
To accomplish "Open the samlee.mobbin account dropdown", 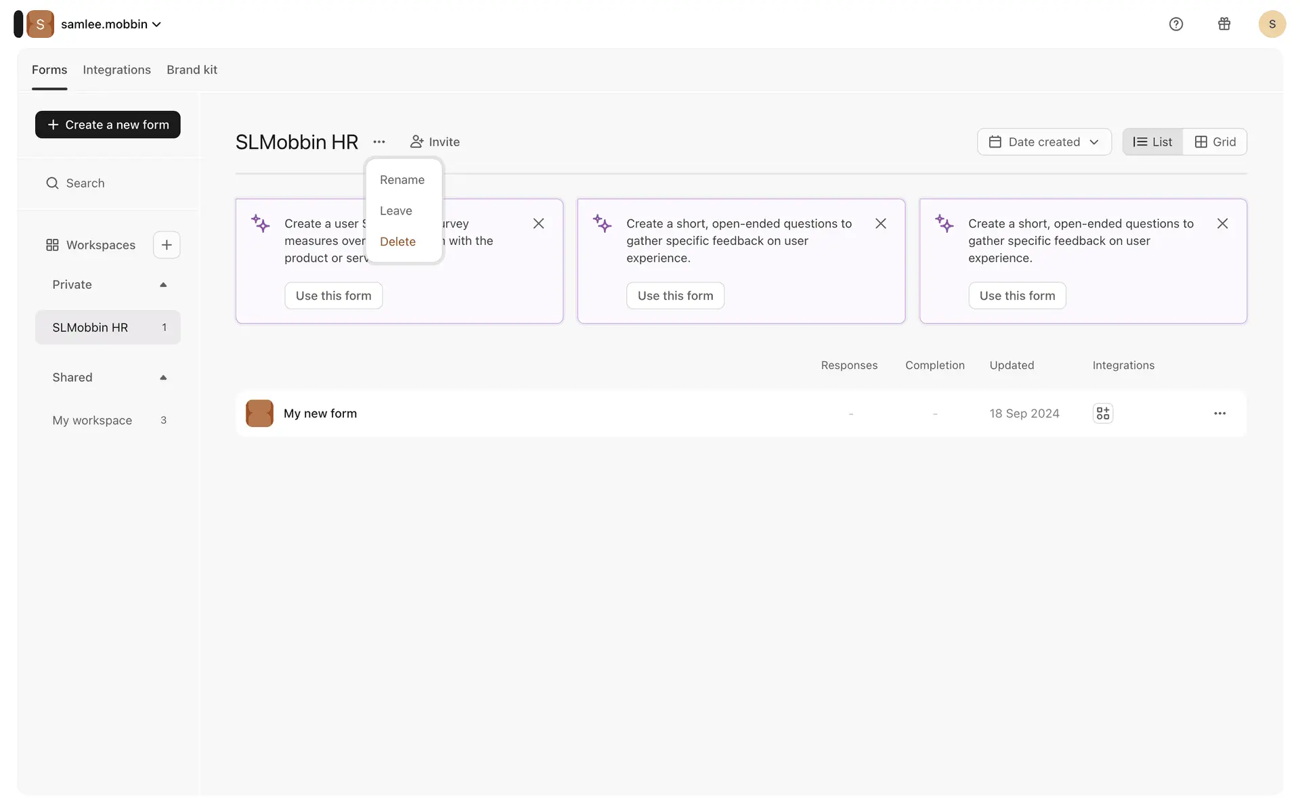I will (111, 24).
